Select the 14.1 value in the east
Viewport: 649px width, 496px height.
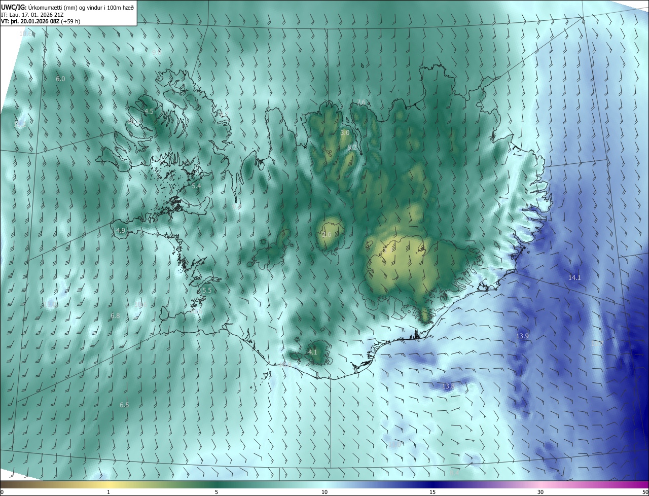574,277
